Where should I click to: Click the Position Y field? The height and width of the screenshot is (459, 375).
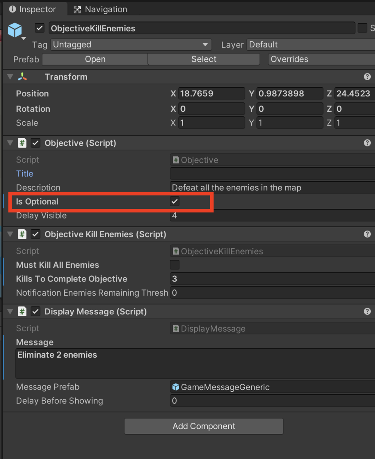tap(290, 94)
